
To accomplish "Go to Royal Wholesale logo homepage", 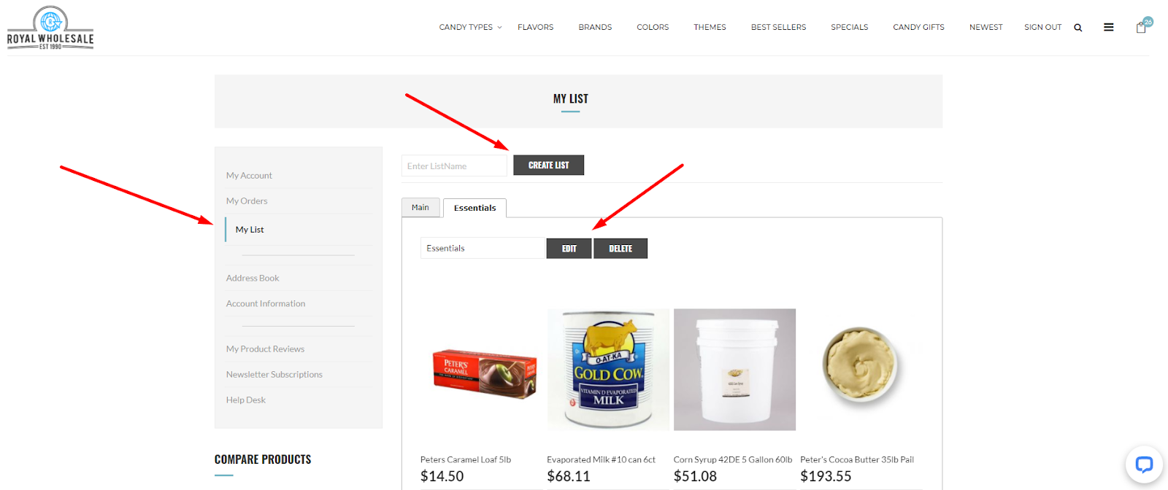I will (50, 28).
